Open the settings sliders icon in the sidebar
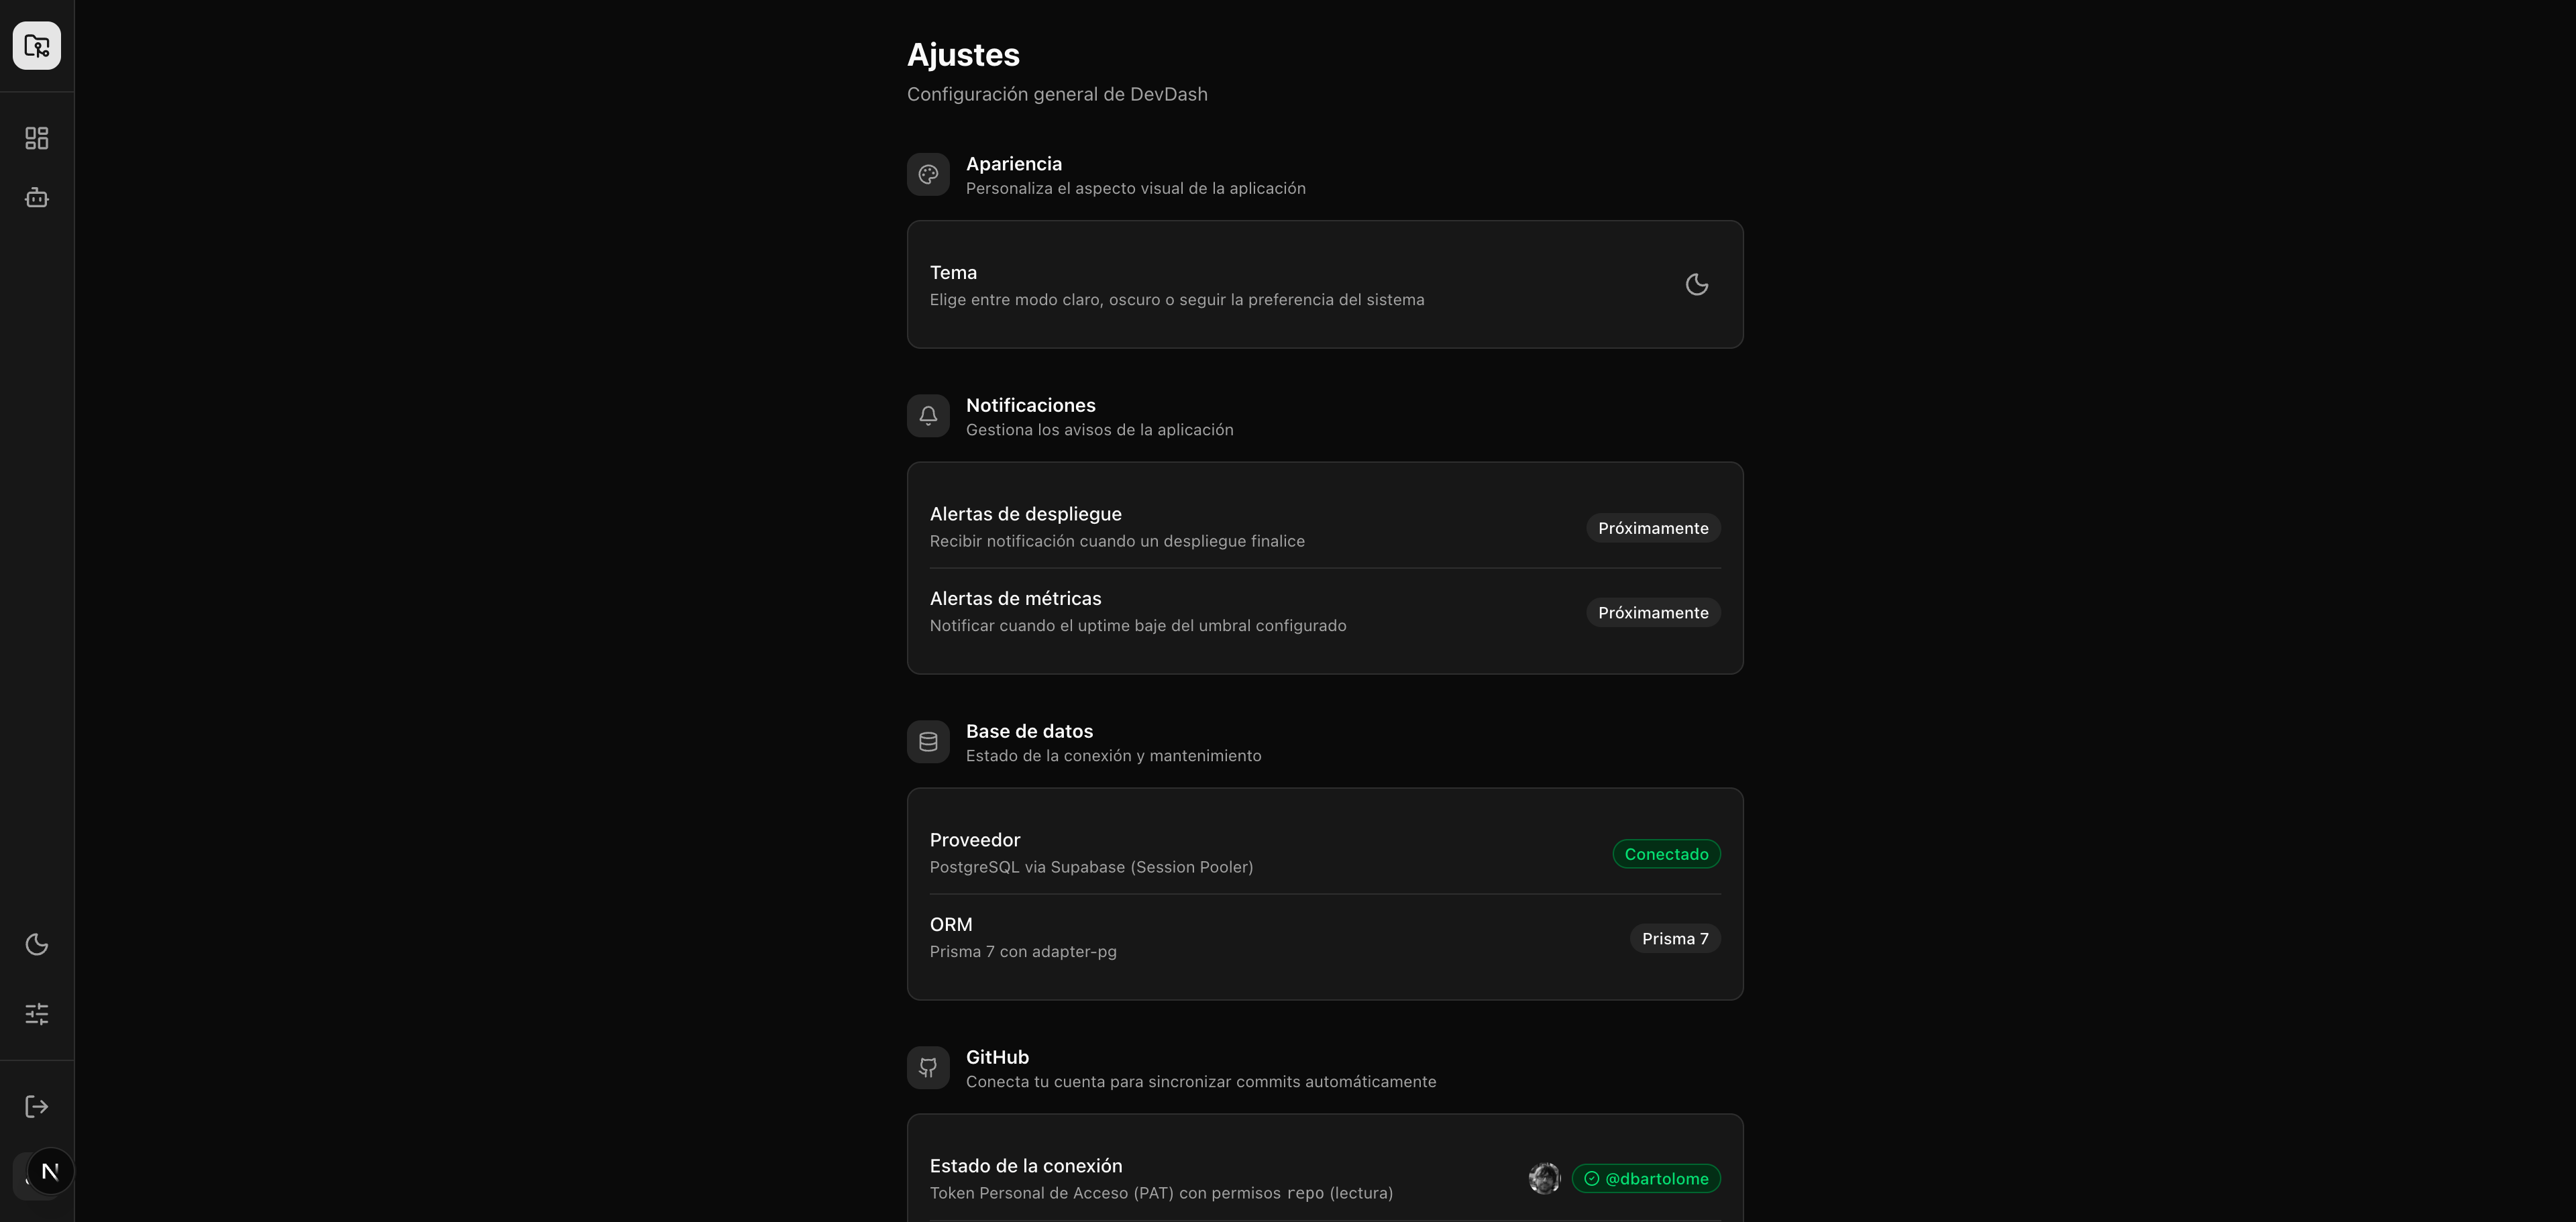2576x1222 pixels. [36, 1013]
